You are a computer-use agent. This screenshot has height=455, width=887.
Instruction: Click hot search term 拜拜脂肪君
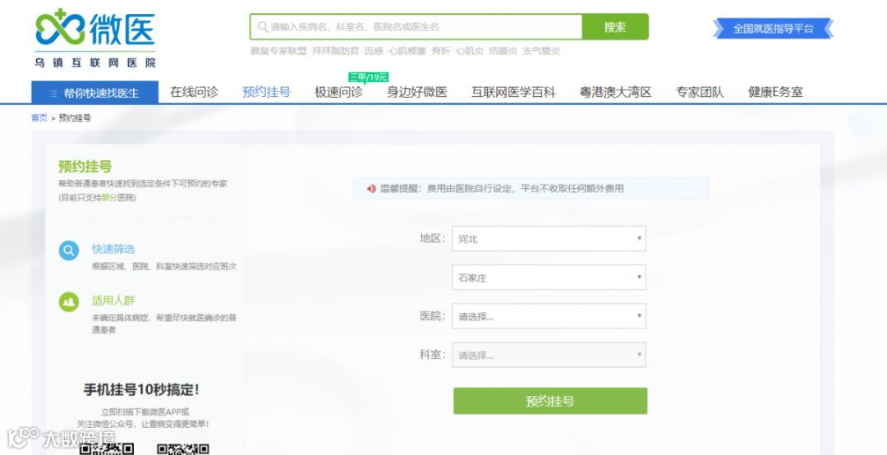[335, 51]
